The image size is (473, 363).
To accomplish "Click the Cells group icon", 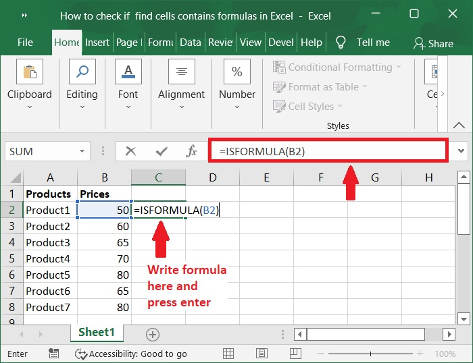I will (431, 72).
